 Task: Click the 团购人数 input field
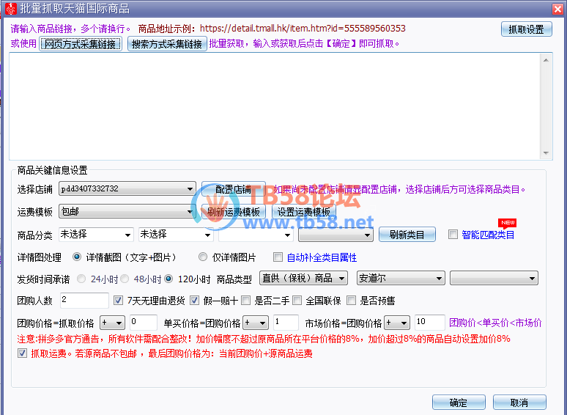(84, 301)
